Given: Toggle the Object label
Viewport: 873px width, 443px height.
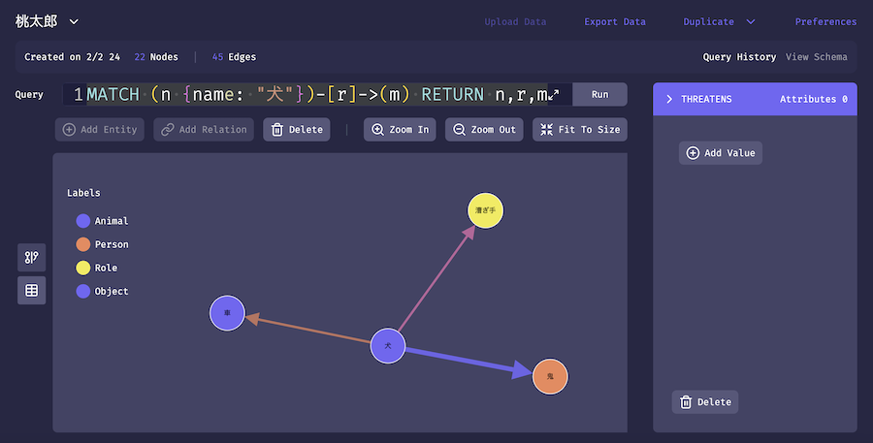Looking at the screenshot, I should click(x=103, y=291).
